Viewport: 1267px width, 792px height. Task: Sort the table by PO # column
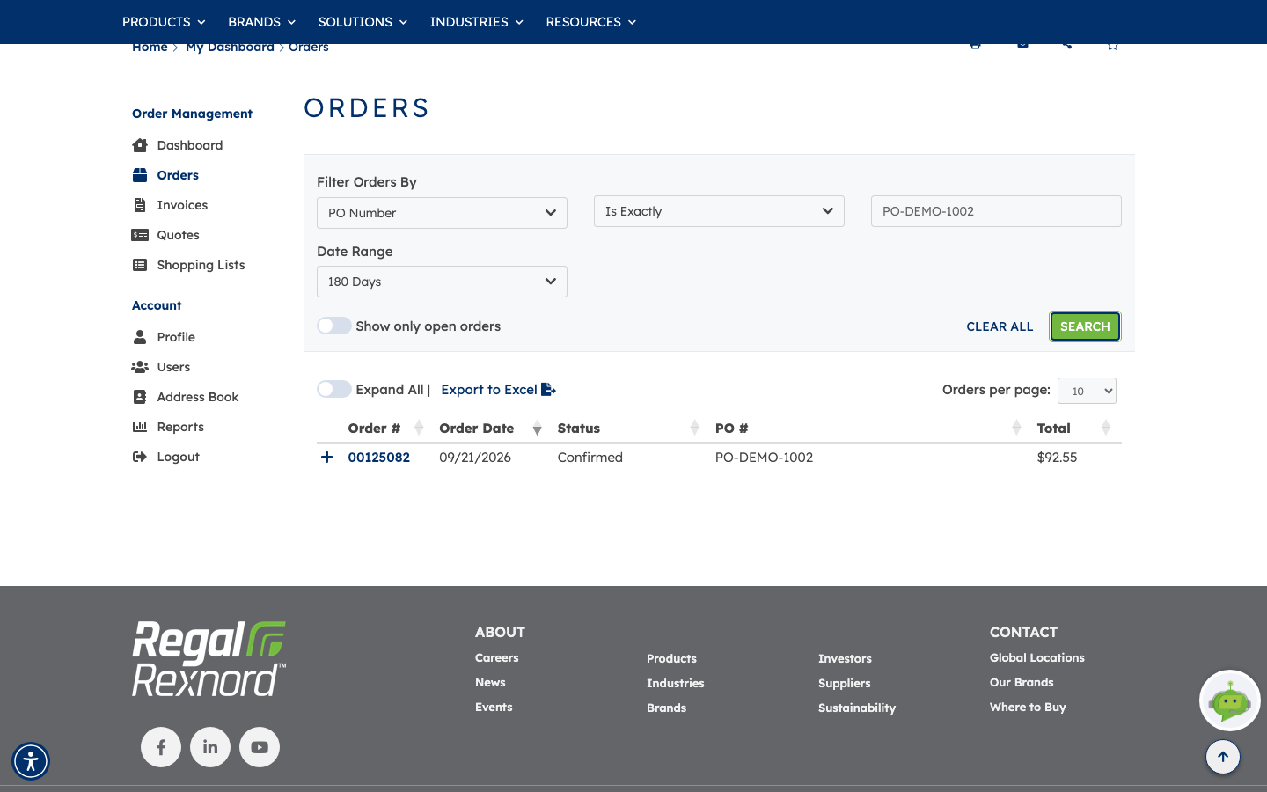[x=868, y=429]
